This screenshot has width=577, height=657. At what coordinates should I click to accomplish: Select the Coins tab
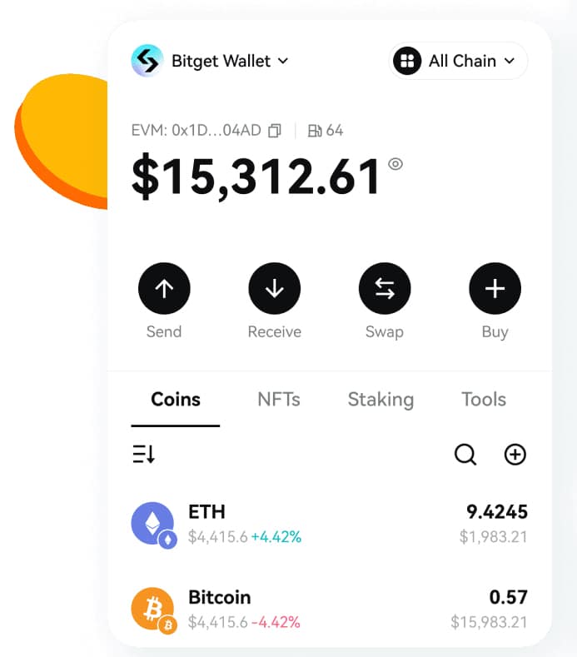pyautogui.click(x=176, y=400)
